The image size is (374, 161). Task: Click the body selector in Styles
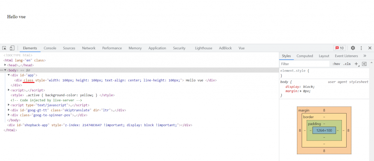[284, 82]
